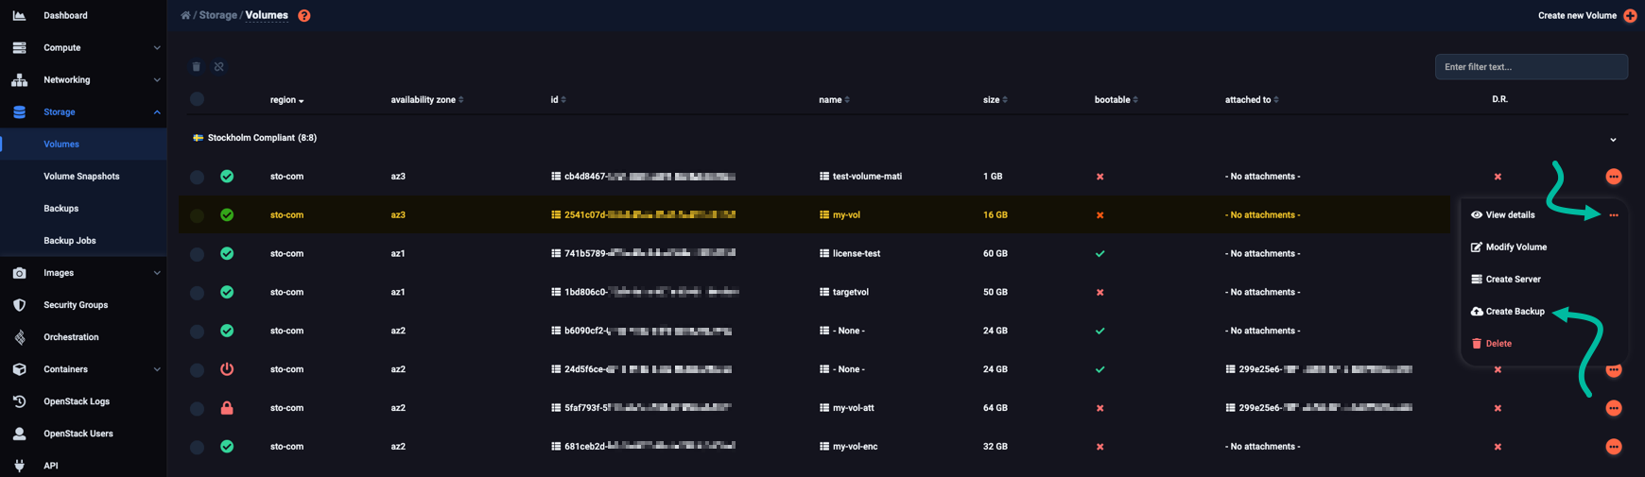Click the detach icon above the table
This screenshot has width=1645, height=477.
[219, 67]
